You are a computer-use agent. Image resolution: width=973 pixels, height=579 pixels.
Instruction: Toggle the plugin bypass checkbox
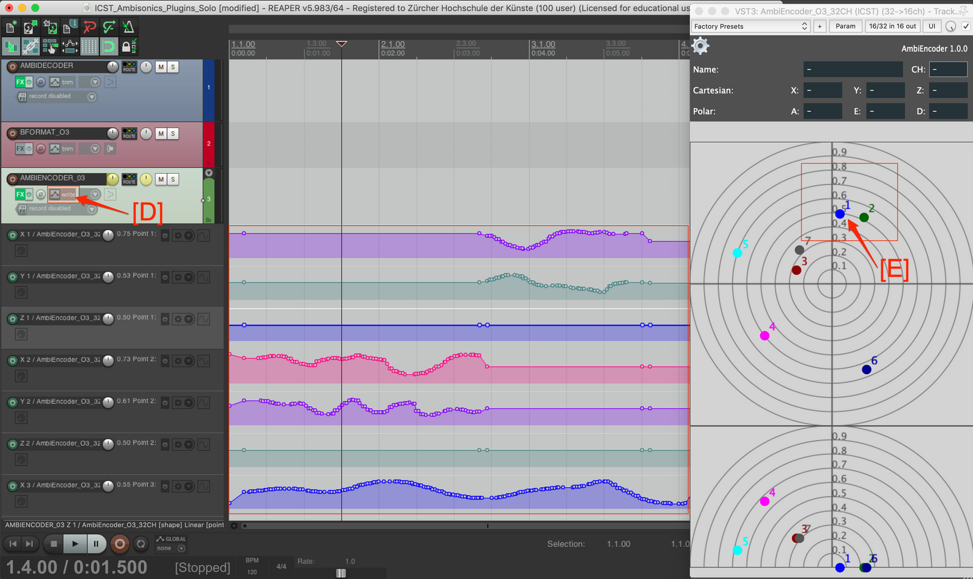[966, 26]
